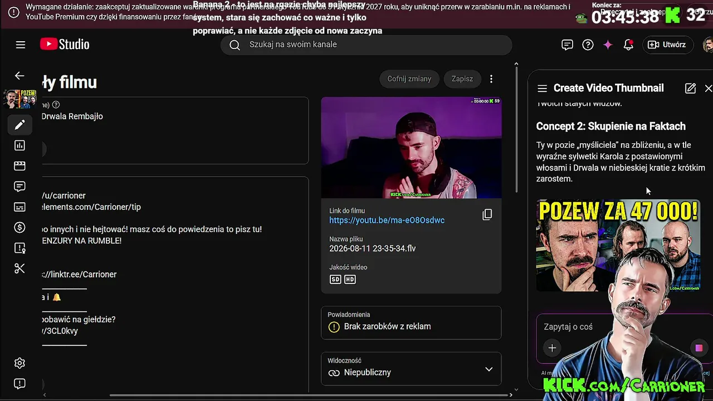
Task: Go back with the sidebar arrow
Action: click(19, 76)
